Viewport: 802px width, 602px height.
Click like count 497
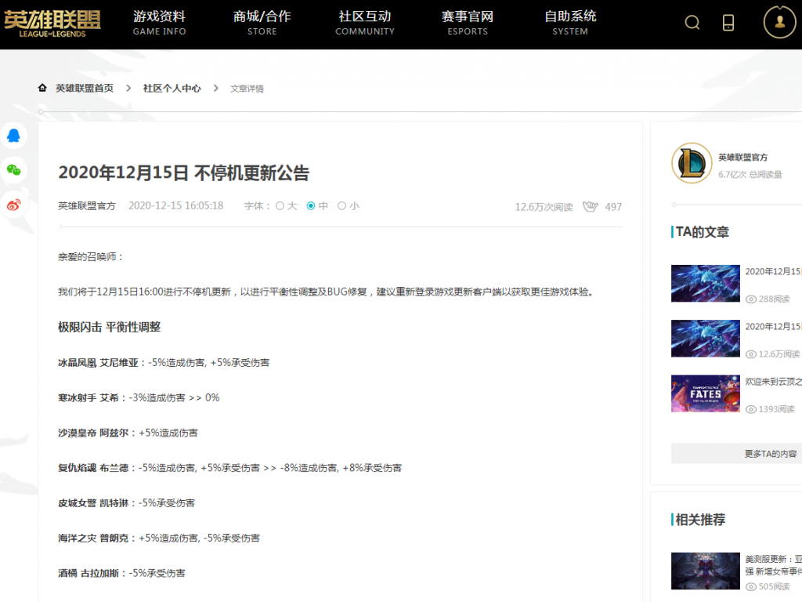(613, 207)
